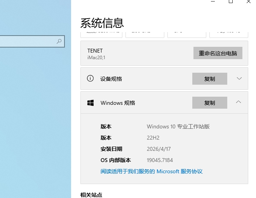Open the Microsoft 服务协议 link

pyautogui.click(x=152, y=171)
